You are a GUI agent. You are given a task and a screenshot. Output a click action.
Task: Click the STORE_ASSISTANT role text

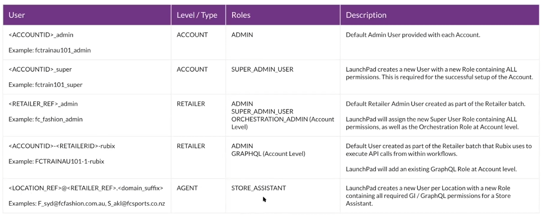(x=258, y=188)
